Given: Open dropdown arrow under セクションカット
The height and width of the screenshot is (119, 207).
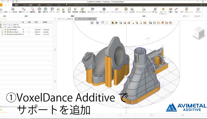Looking at the screenshot, I should pos(117,14).
